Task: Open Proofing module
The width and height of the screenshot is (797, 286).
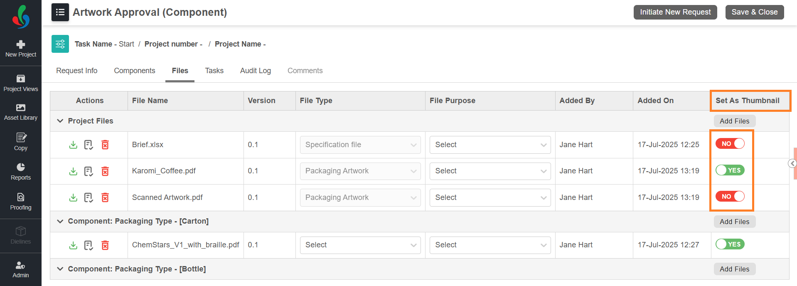Action: click(x=21, y=202)
